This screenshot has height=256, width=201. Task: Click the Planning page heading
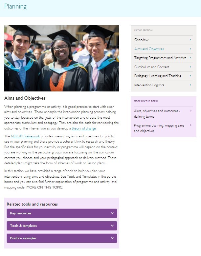[x=15, y=7]
